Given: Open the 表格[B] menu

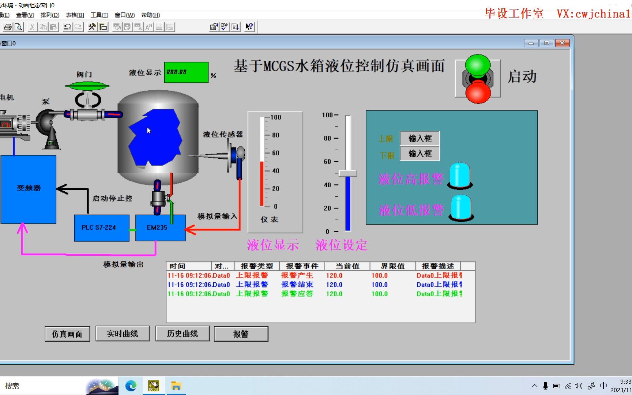Looking at the screenshot, I should tap(75, 15).
